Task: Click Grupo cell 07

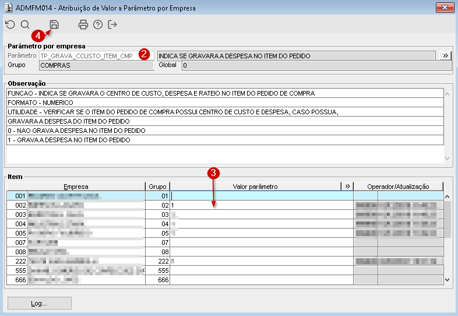Action: [x=157, y=243]
